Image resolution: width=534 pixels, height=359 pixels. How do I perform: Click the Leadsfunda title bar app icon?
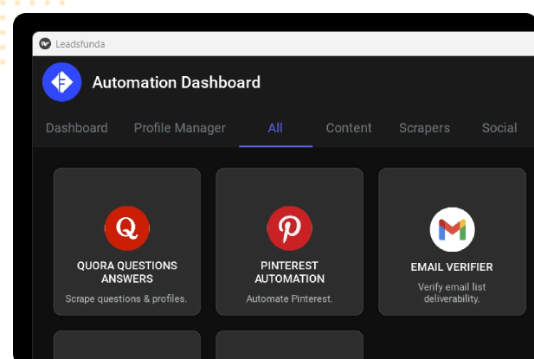click(x=45, y=43)
